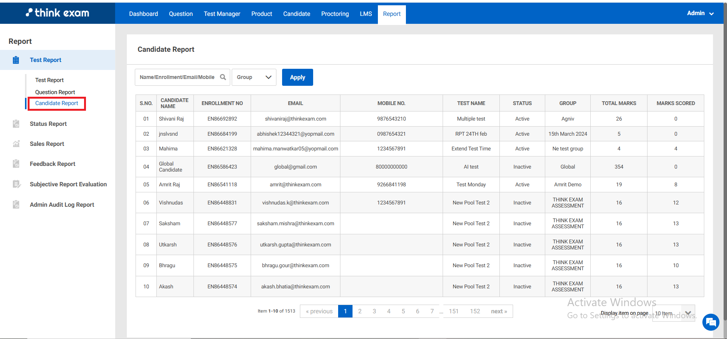This screenshot has width=727, height=339.
Task: Click the think exam logo
Action: 58,13
